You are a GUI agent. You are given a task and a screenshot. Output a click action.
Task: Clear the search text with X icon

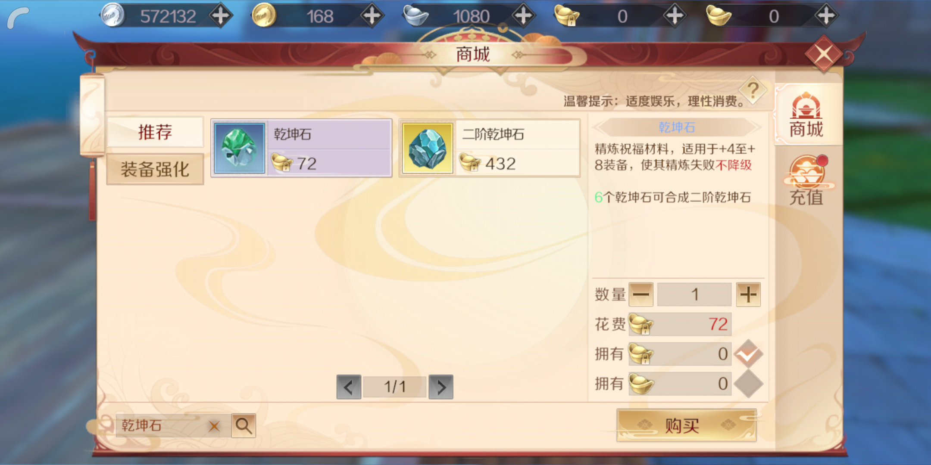pyautogui.click(x=214, y=426)
